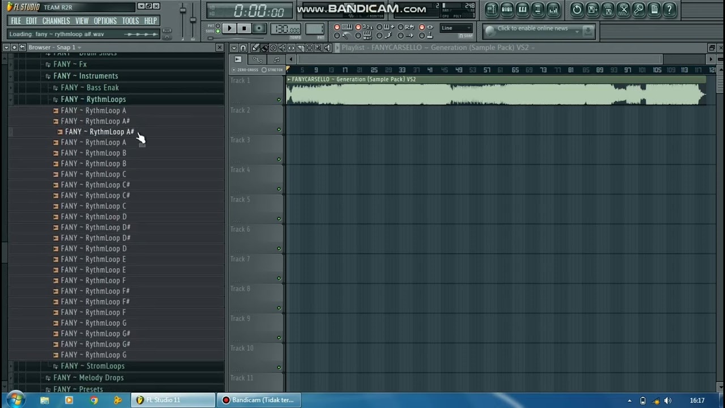This screenshot has height=408, width=725.
Task: Open Google Chrome from the taskbar
Action: point(94,400)
